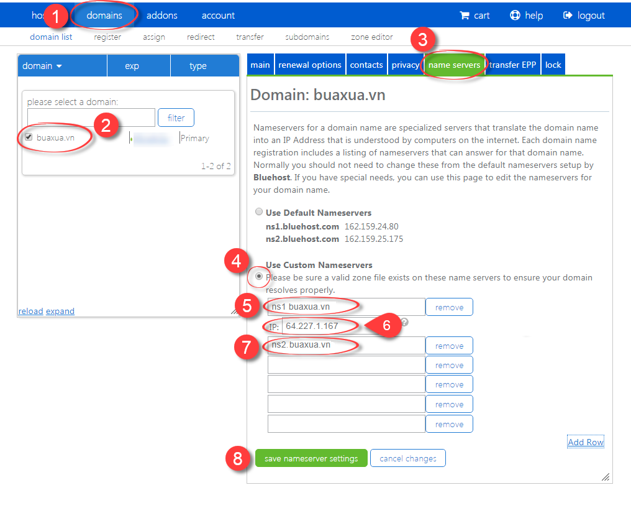This screenshot has width=631, height=513.
Task: Click remove on fifth nameserver row
Action: [x=449, y=404]
